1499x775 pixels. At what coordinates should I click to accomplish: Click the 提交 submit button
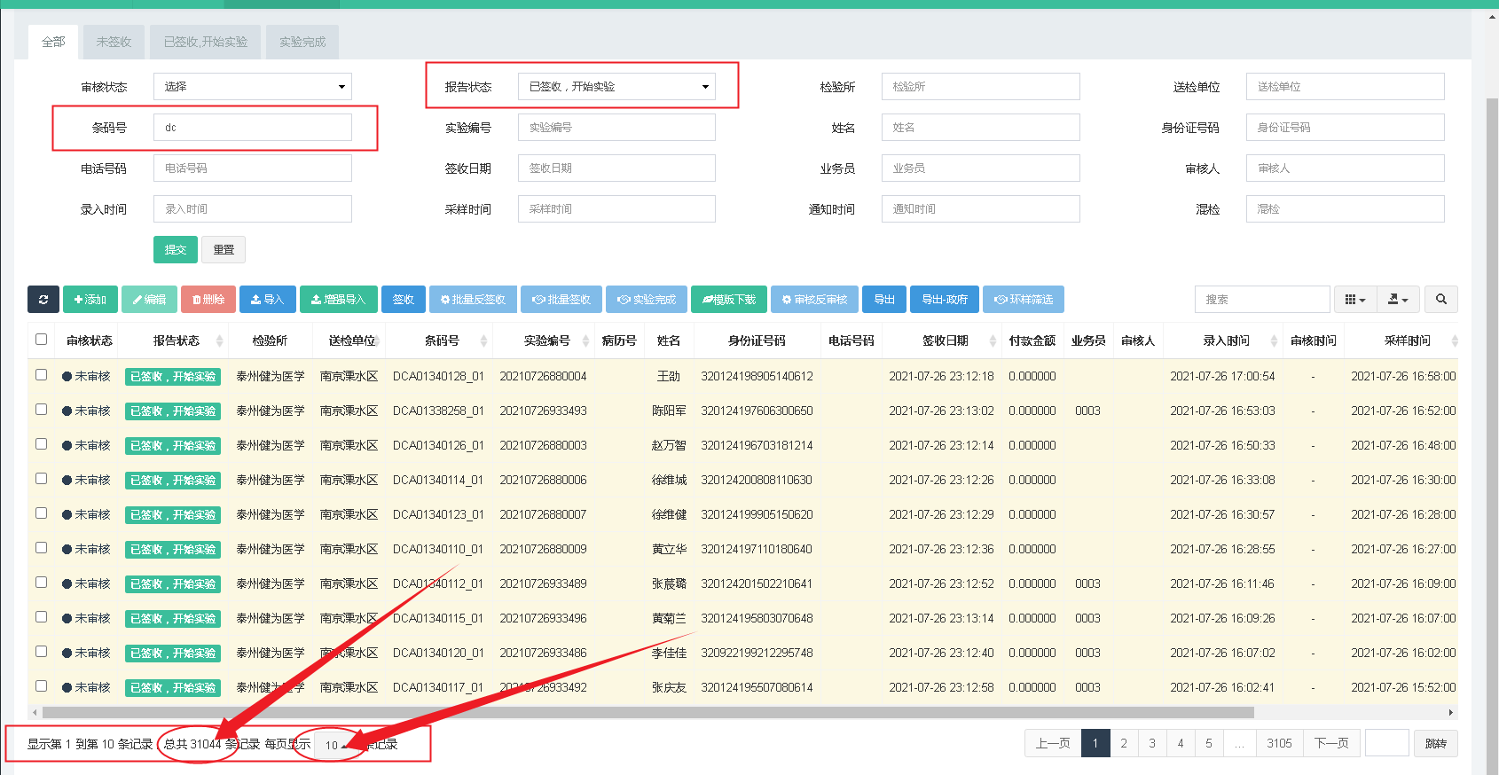coord(176,250)
